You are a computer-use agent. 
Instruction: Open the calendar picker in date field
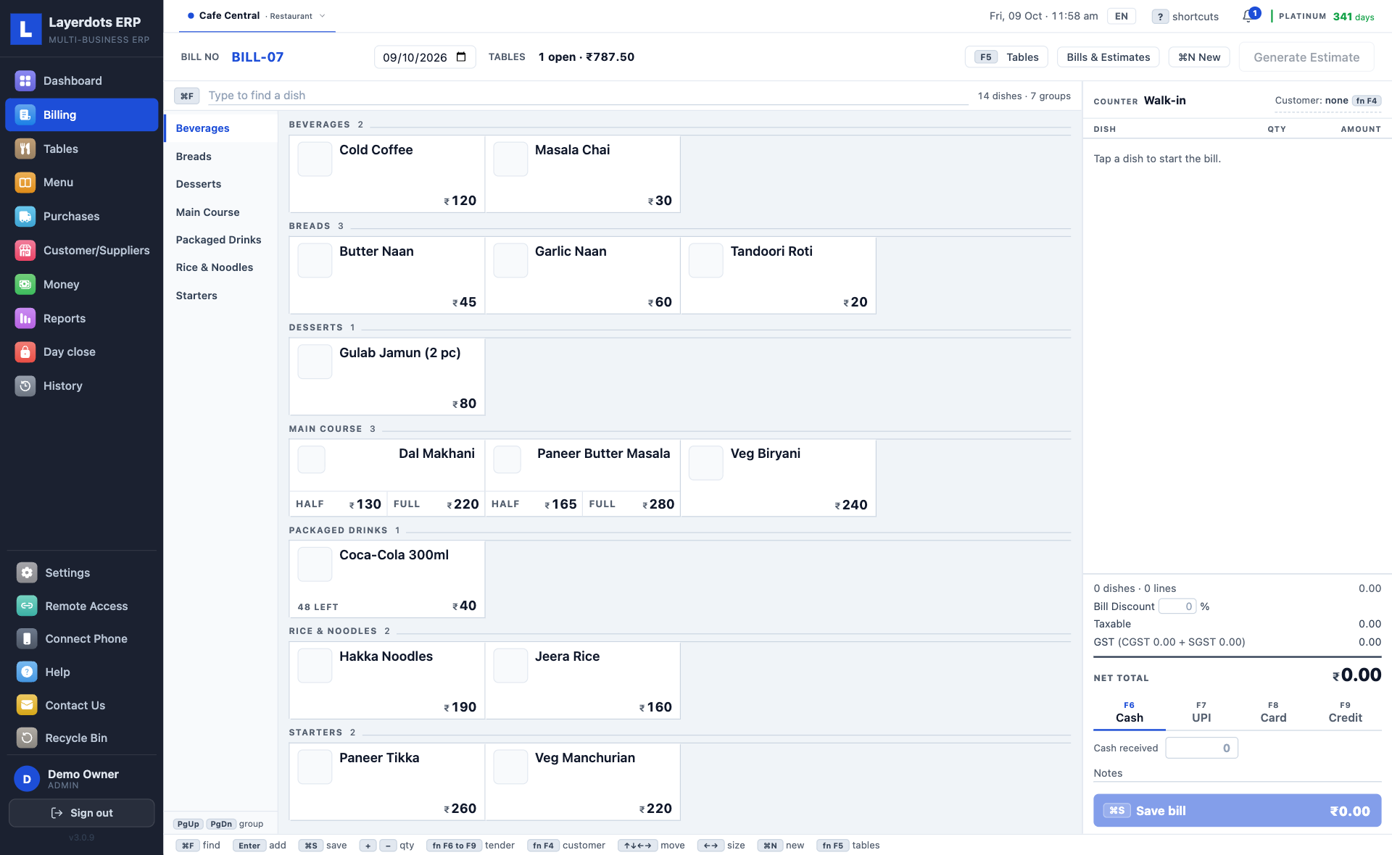461,57
